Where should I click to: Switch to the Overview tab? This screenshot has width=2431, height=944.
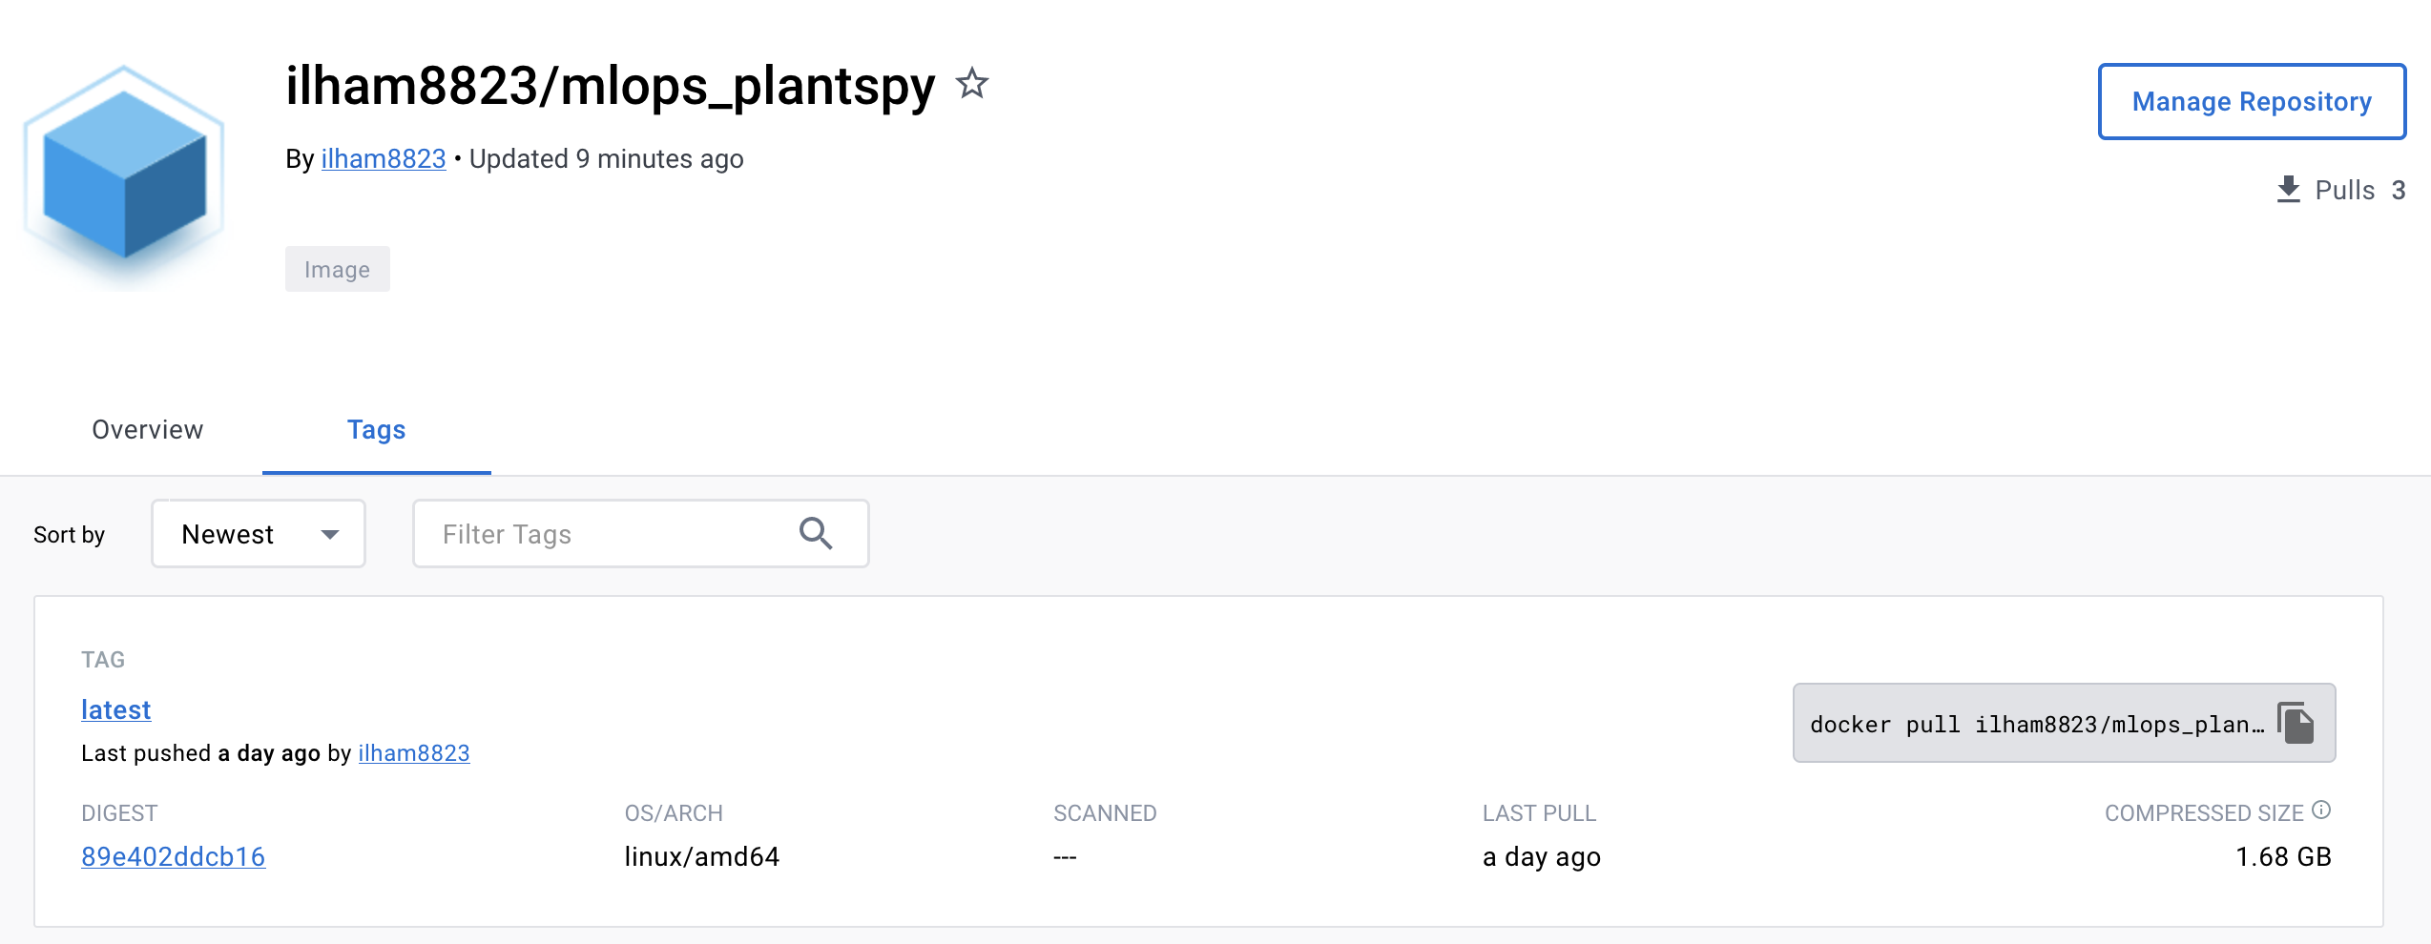point(147,430)
